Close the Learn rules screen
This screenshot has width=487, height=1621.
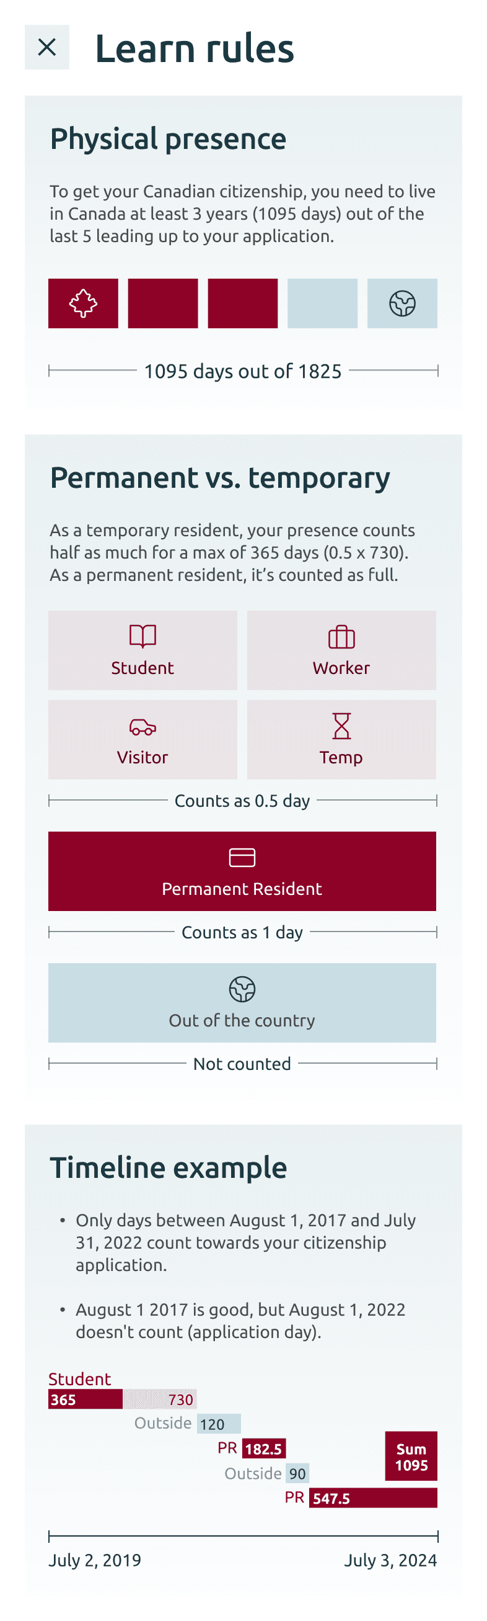point(47,47)
